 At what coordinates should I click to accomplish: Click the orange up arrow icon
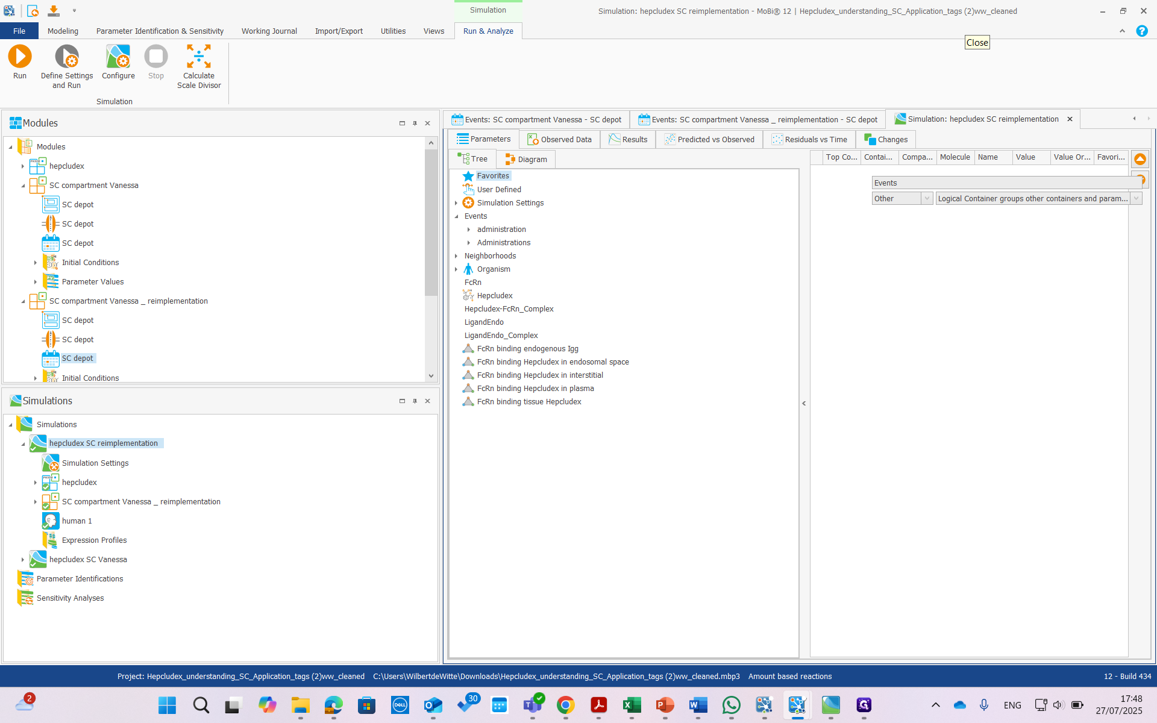pyautogui.click(x=1140, y=159)
